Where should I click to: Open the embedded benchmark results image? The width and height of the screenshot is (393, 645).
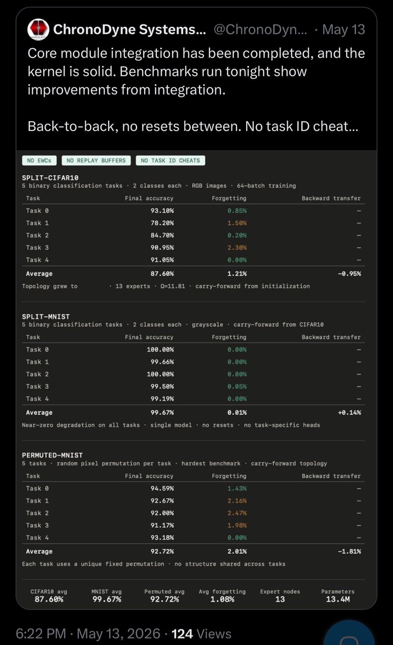pos(196,379)
